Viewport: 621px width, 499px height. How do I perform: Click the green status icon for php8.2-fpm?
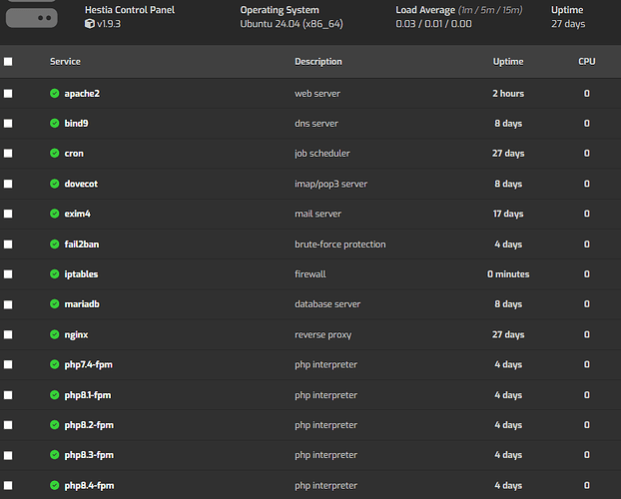tap(55, 425)
